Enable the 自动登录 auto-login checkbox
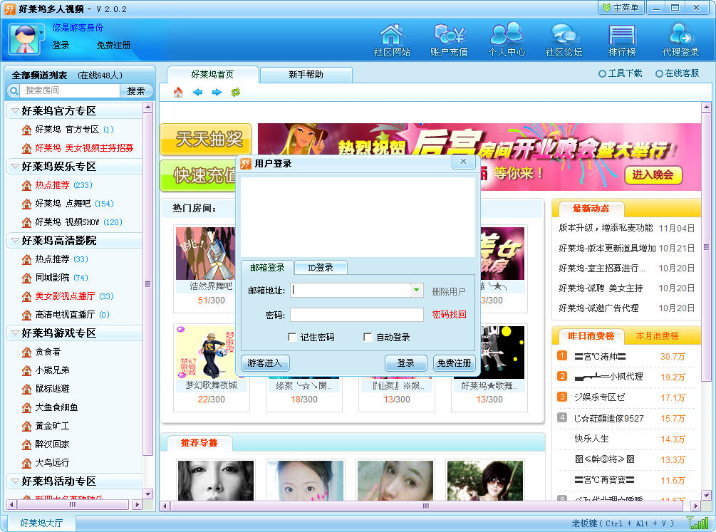Screen dimensions: 716x532 pos(366,336)
